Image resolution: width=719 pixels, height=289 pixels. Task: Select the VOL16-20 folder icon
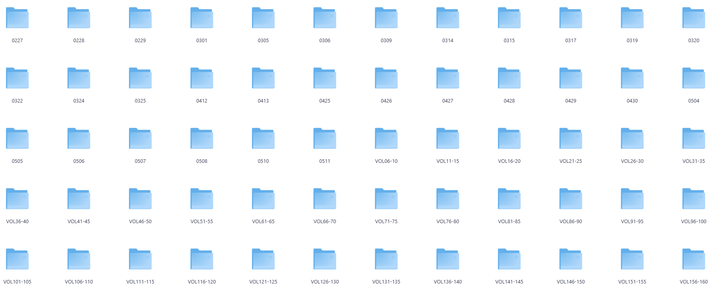coord(509,138)
